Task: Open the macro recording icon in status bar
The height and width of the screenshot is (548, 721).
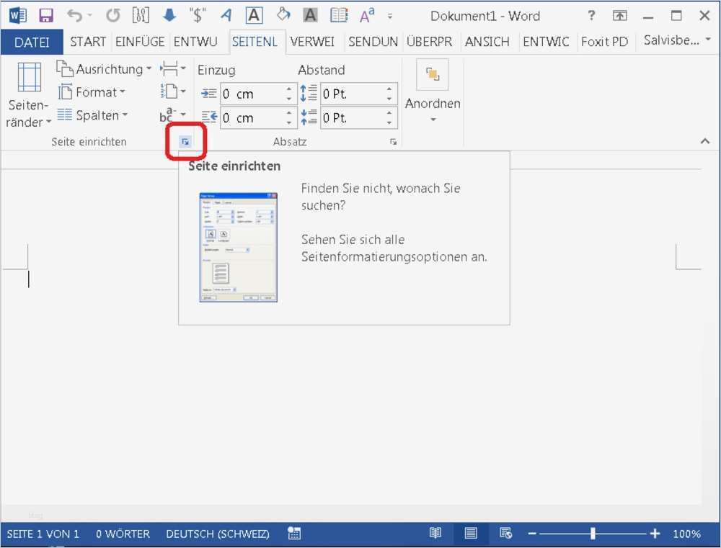Action: click(x=293, y=534)
